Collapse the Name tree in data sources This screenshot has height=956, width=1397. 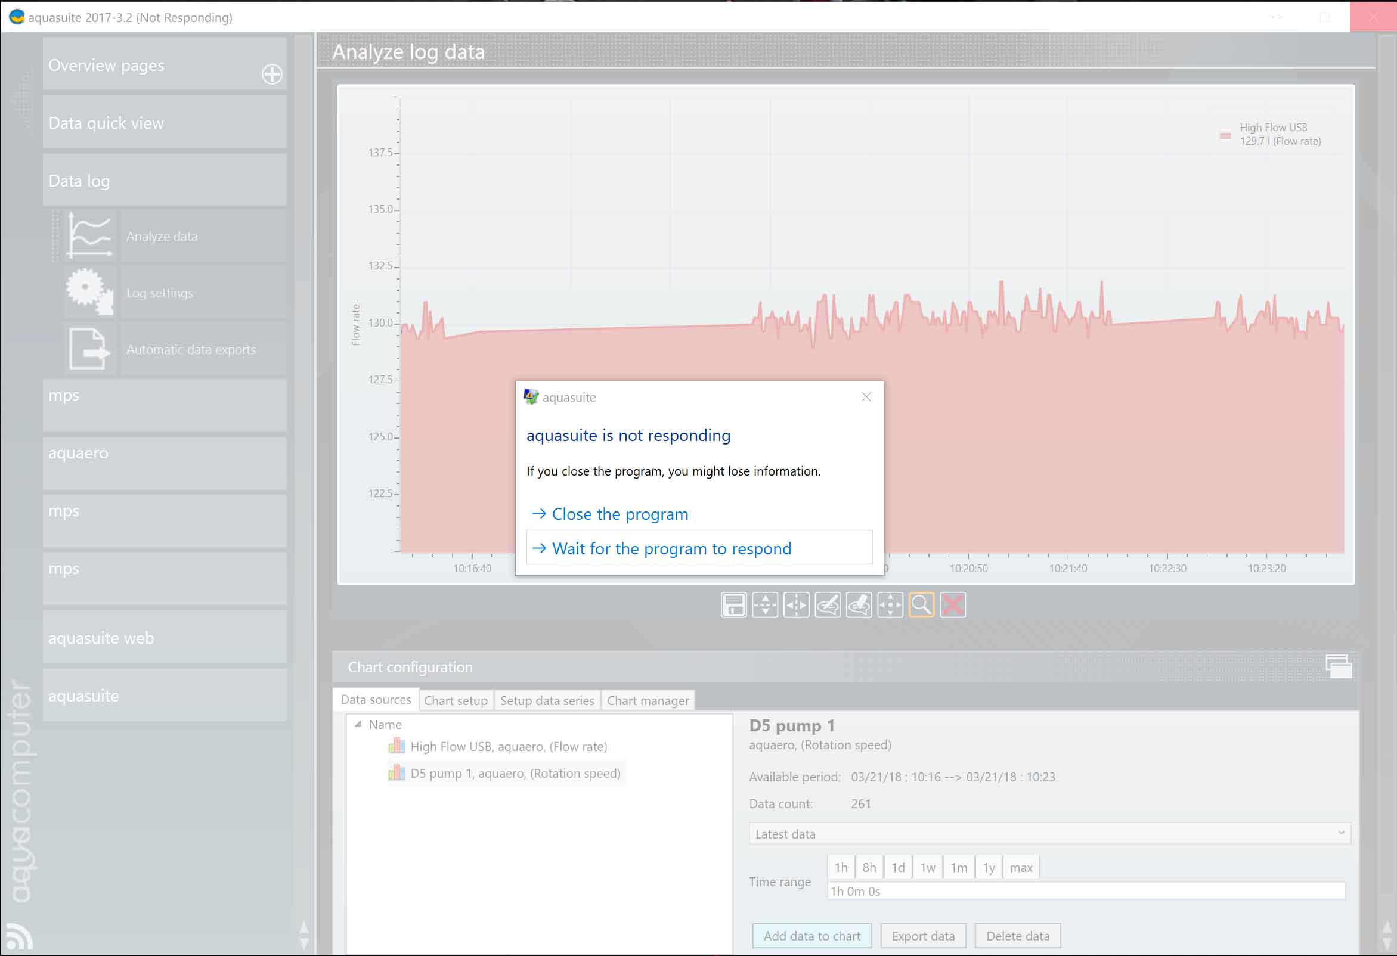[358, 724]
